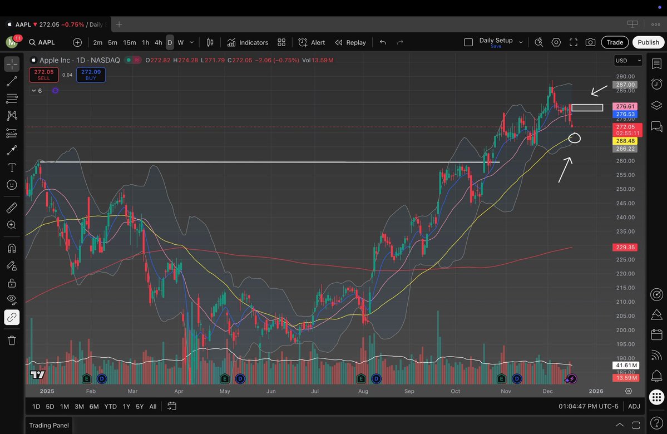Set chart range to 5Y
The width and height of the screenshot is (667, 434).
point(140,406)
